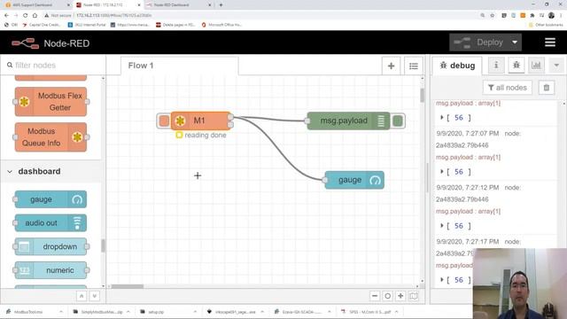Switch to AWS Support Dashboard browser tab
567x319 pixels.
36,5
